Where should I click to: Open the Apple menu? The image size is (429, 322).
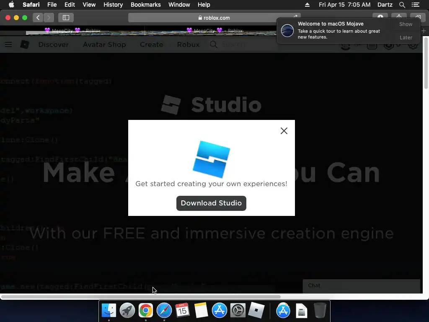[11, 5]
